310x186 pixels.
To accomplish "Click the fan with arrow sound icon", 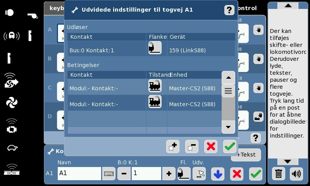I will pyautogui.click(x=11, y=80).
